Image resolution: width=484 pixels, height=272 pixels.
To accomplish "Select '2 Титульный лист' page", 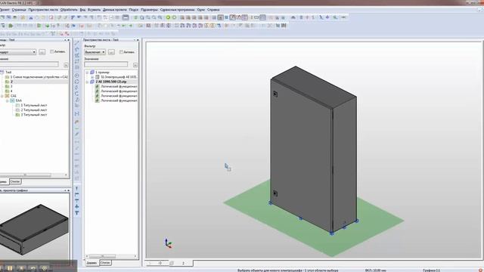I will 34,110.
